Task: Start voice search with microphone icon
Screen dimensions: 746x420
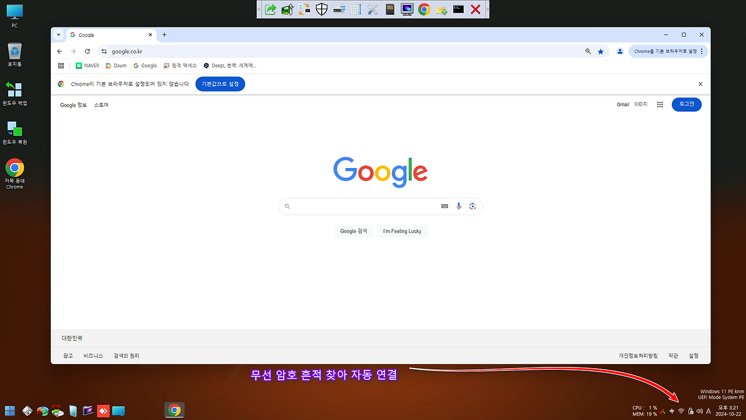Action: tap(459, 206)
